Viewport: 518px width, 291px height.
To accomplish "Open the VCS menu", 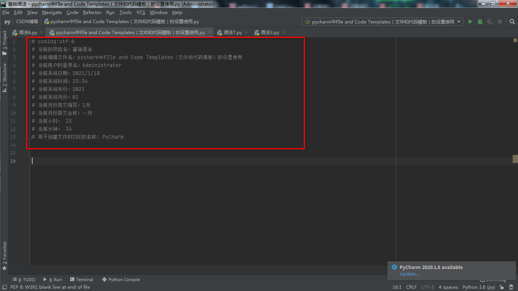I will [140, 12].
